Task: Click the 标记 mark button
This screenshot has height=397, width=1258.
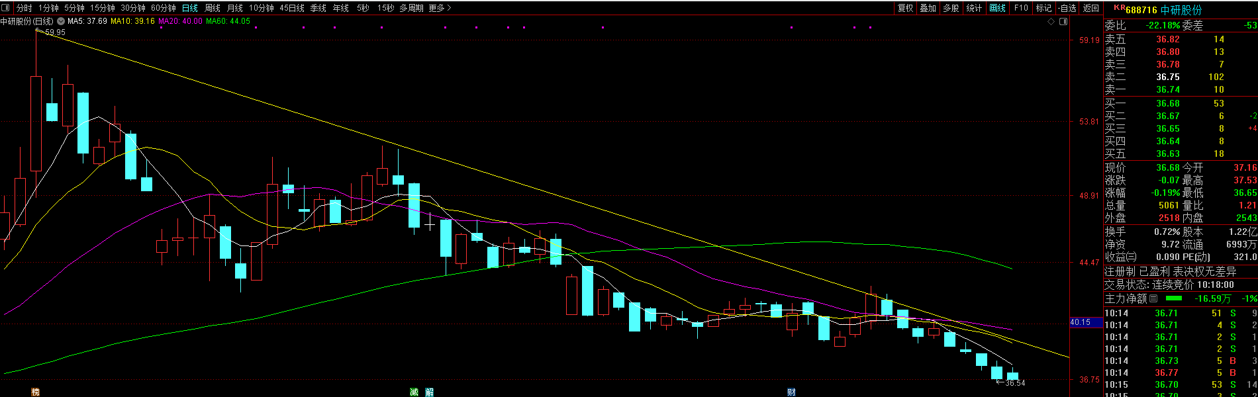Action: tap(1044, 8)
